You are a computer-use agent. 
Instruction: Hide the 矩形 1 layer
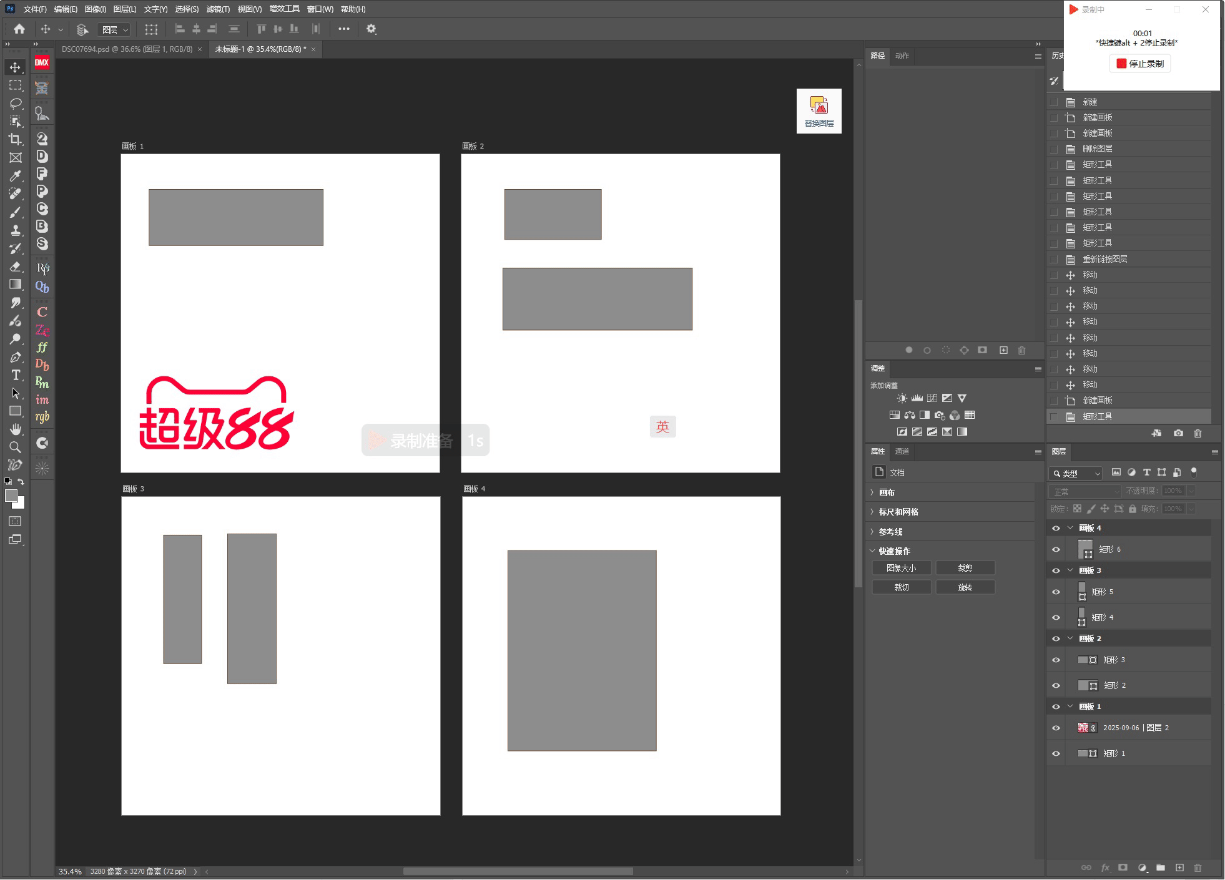[x=1056, y=753]
